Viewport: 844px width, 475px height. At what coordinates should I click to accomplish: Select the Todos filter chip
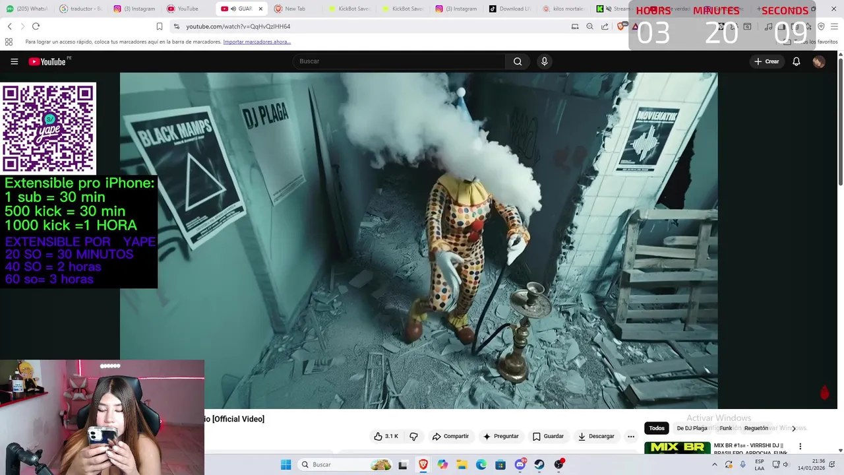(x=657, y=428)
